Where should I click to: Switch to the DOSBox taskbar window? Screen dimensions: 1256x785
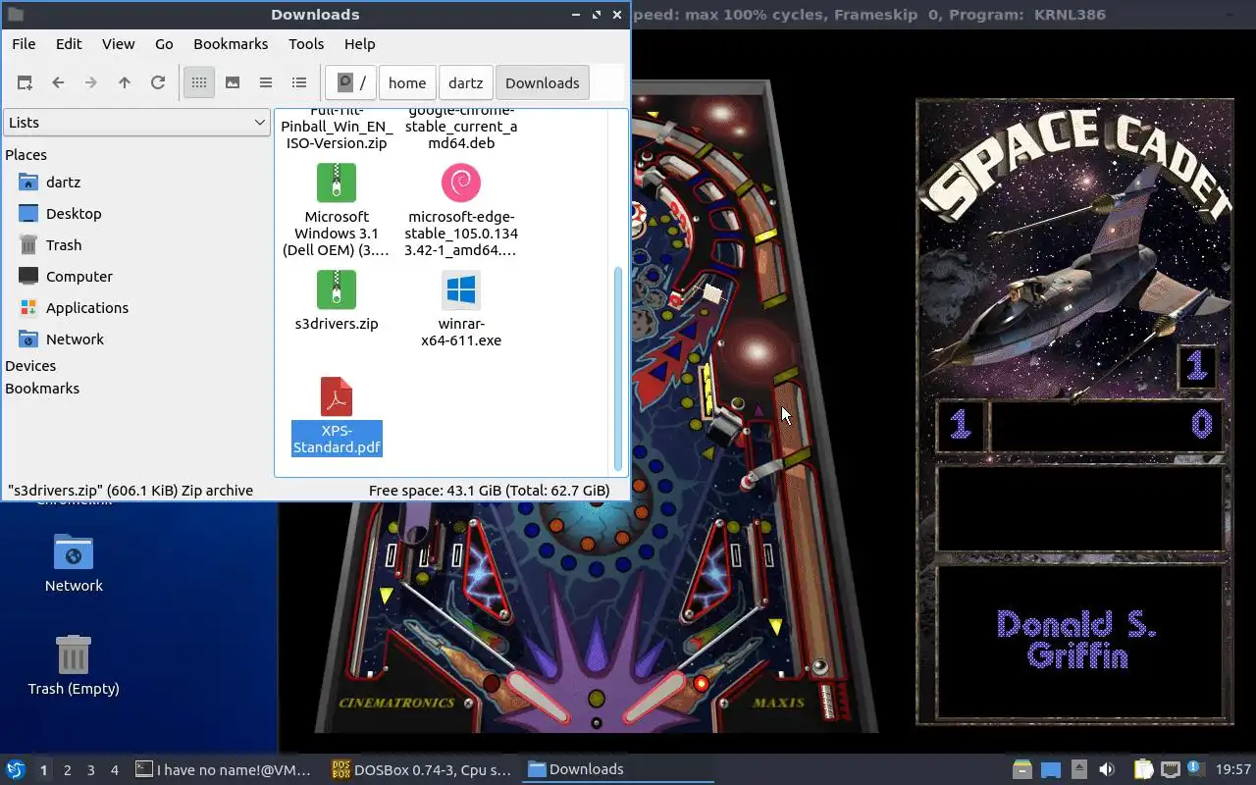[x=422, y=770]
